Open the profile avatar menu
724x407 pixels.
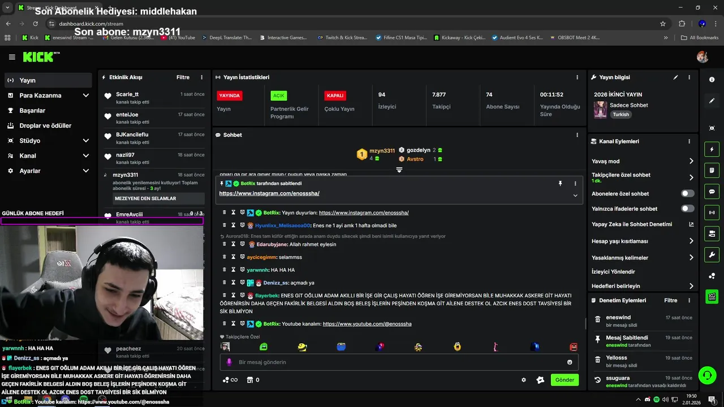point(703,57)
